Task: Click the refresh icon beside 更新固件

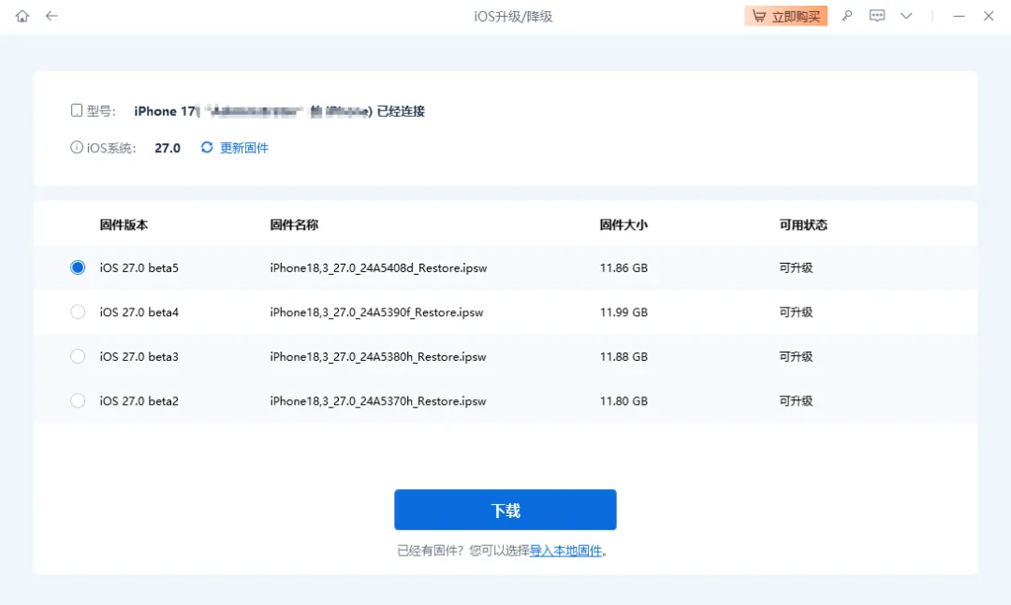Action: point(207,148)
